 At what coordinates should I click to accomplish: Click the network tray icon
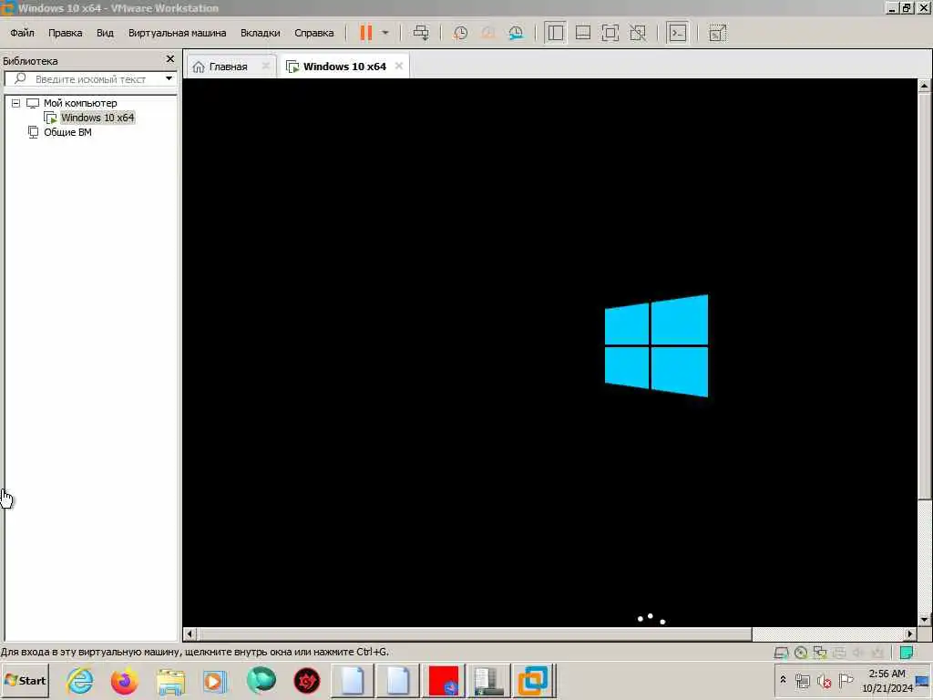coord(803,680)
